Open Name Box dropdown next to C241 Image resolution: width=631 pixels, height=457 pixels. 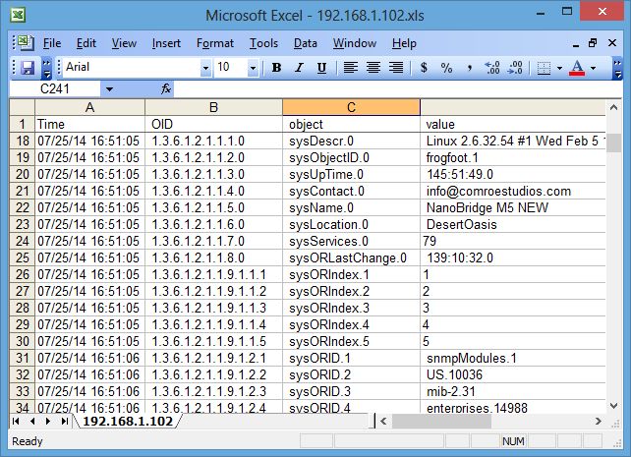click(x=109, y=88)
